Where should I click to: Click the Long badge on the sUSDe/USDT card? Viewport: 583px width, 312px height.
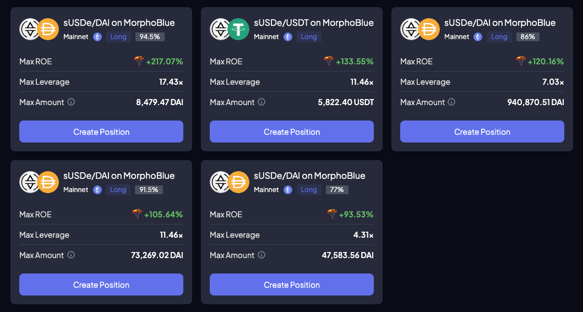coord(309,37)
